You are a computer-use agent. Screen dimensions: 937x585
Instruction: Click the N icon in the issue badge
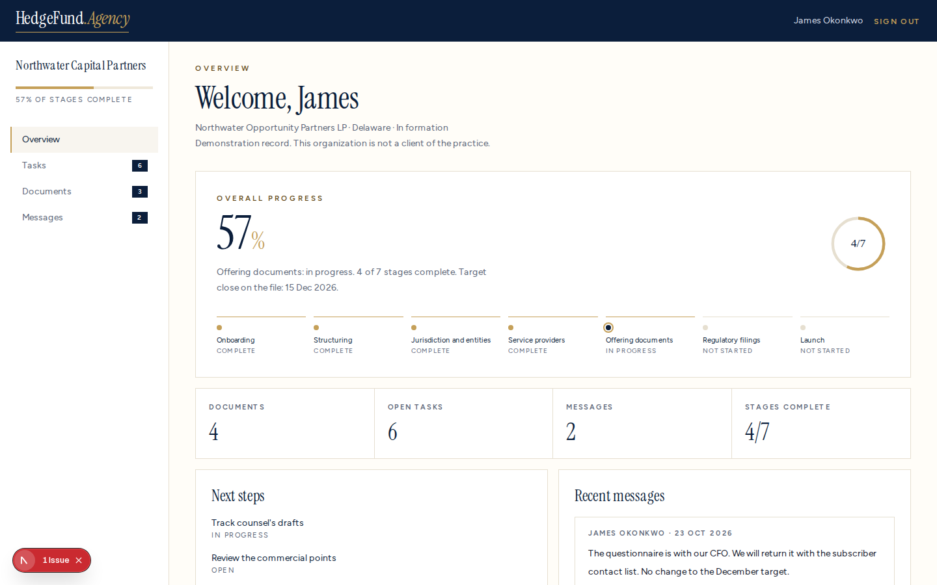[24, 560]
